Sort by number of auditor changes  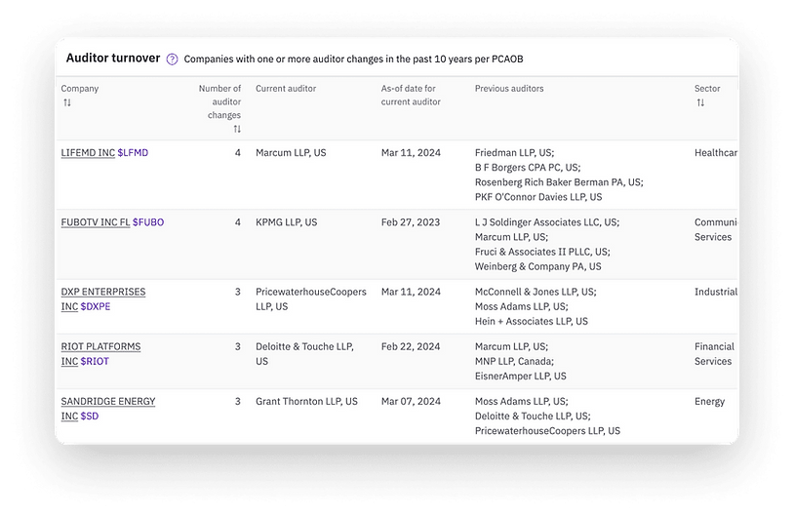click(x=237, y=129)
